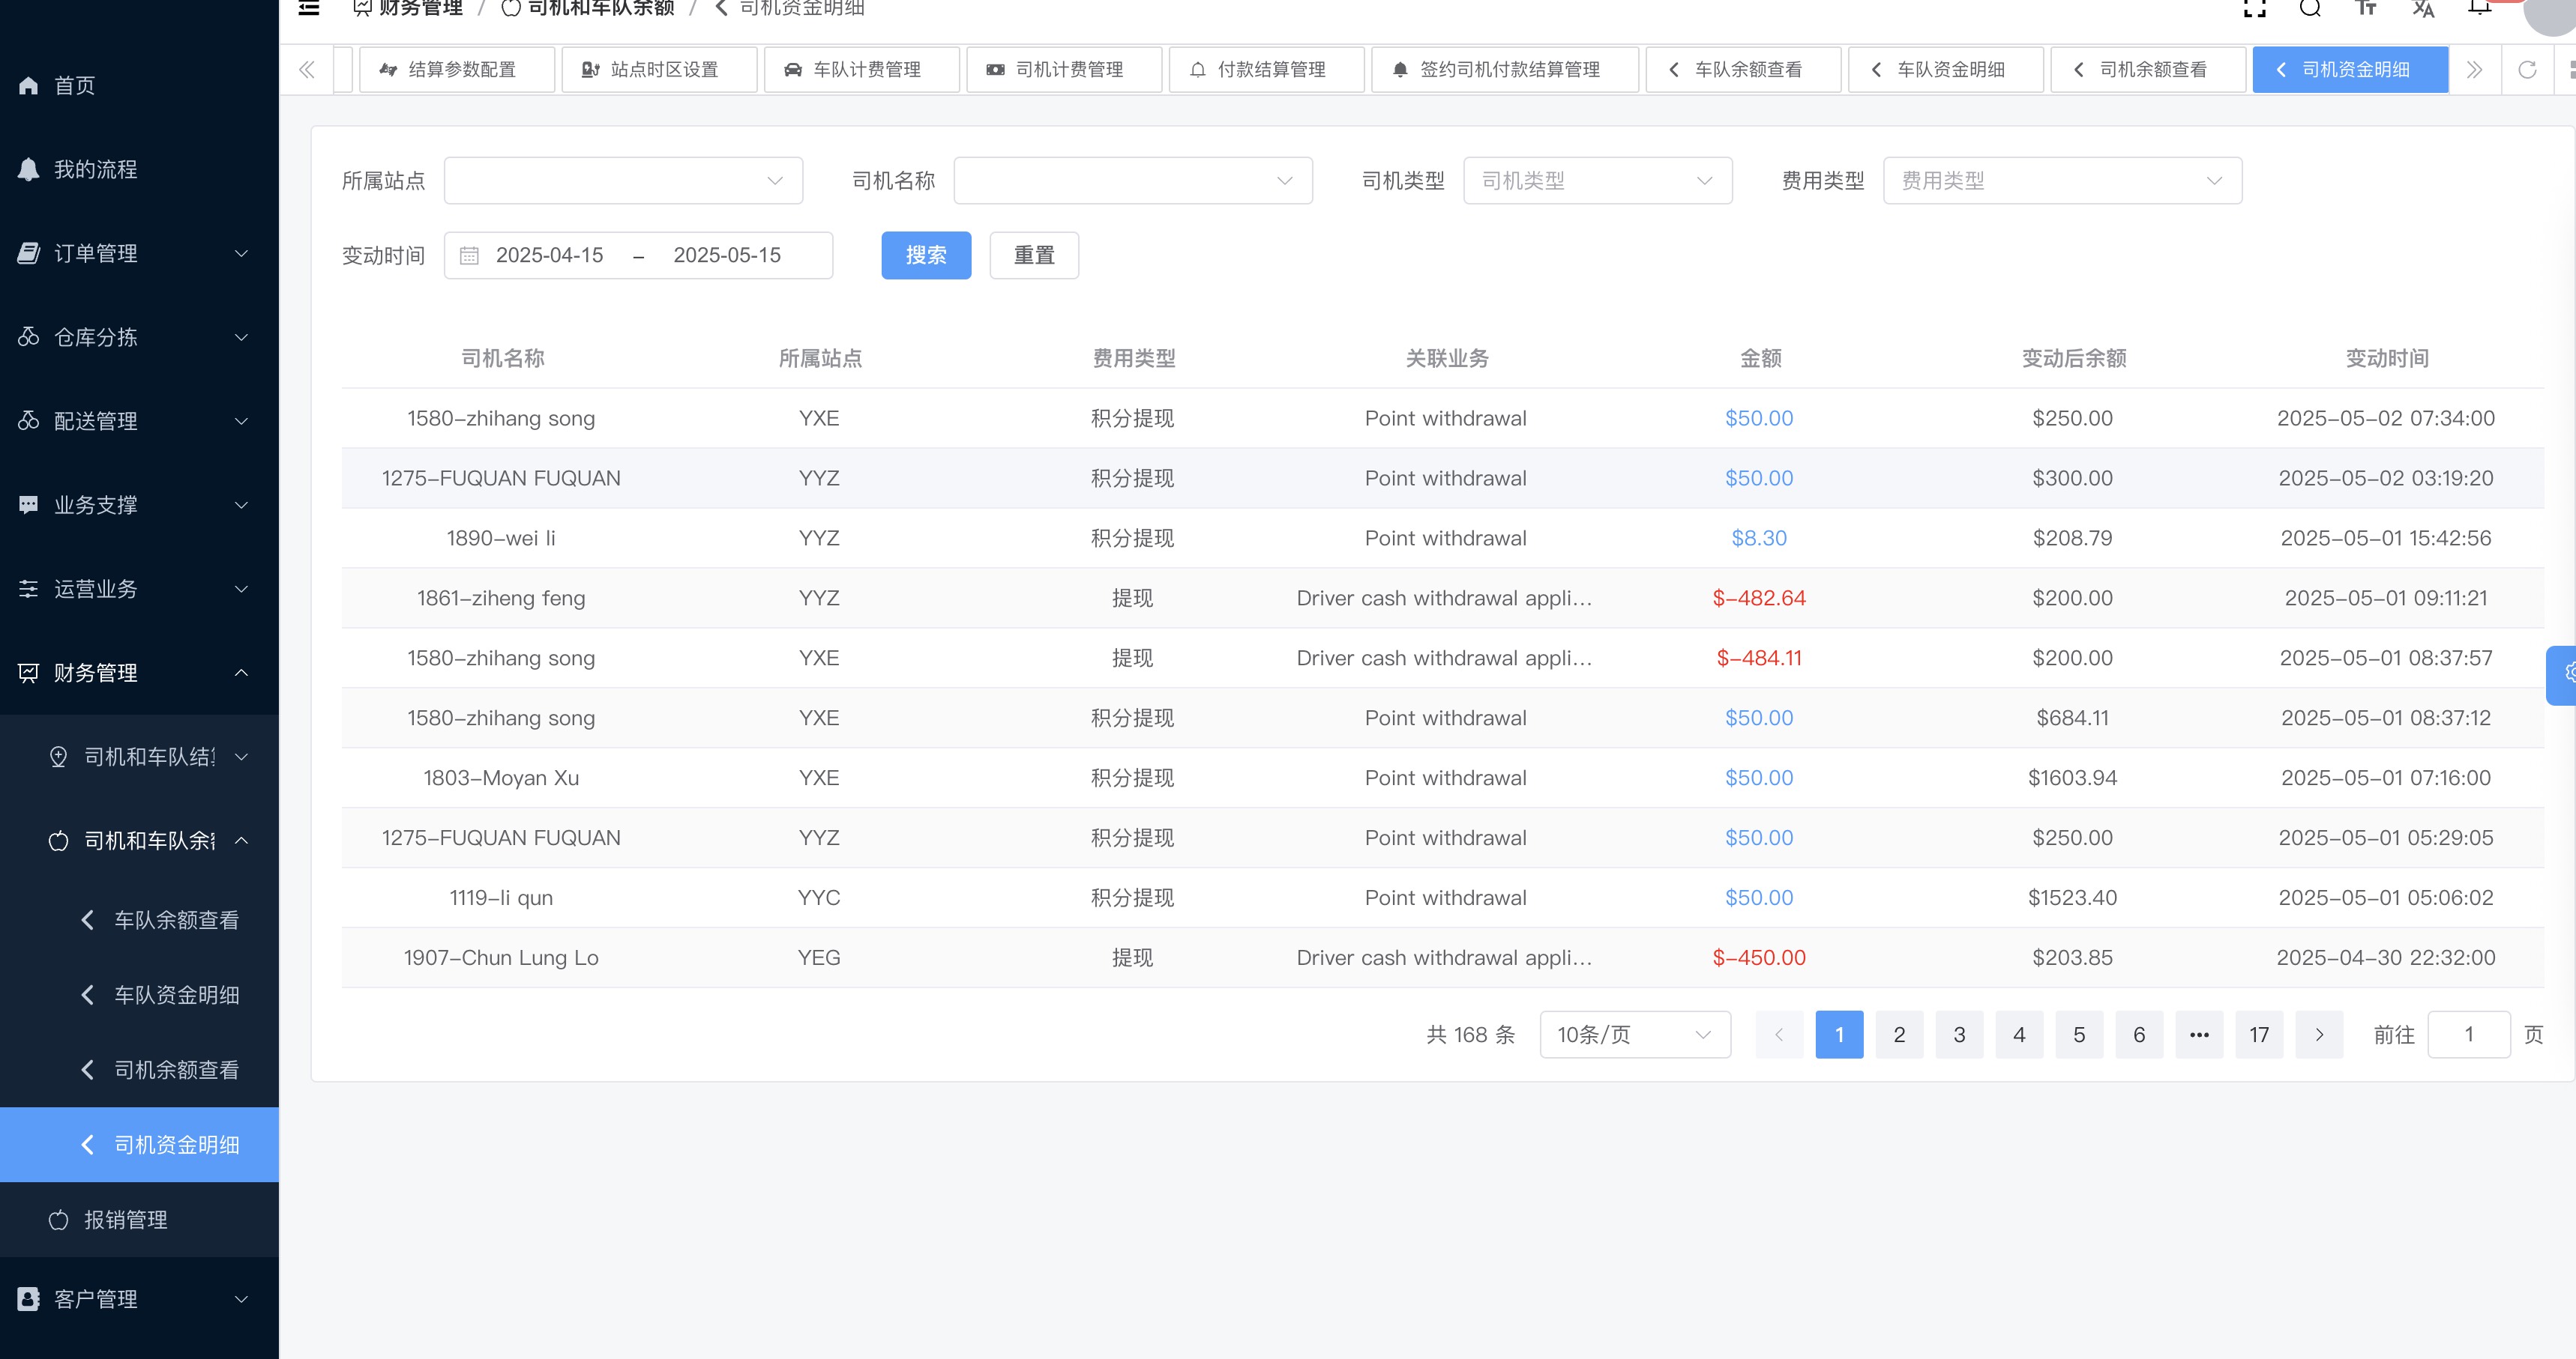Open the 所属站点 dropdown
Viewport: 2576px width, 1359px height.
[623, 181]
